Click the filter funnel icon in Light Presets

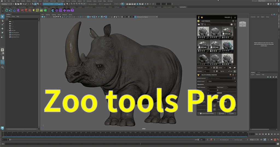(x=202, y=25)
